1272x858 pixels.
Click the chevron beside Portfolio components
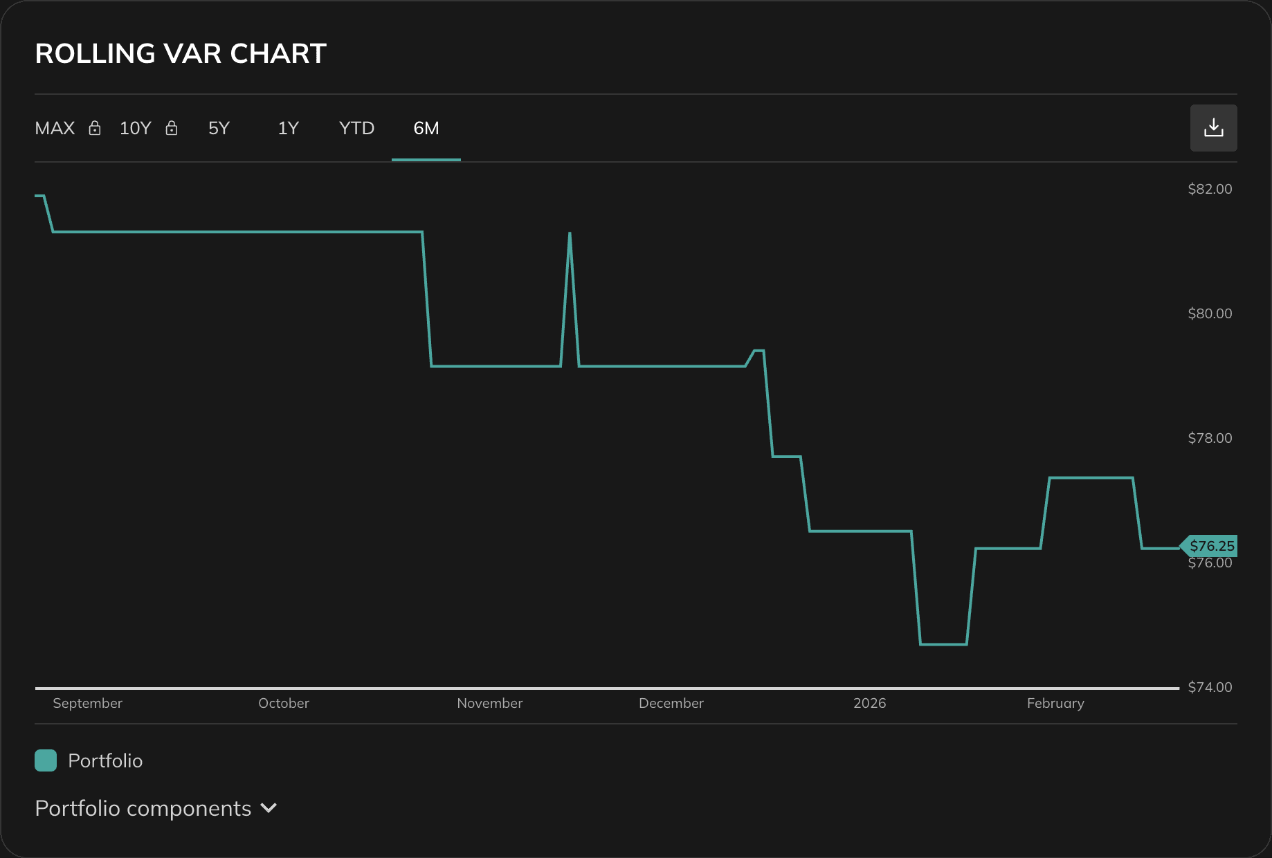(x=269, y=808)
